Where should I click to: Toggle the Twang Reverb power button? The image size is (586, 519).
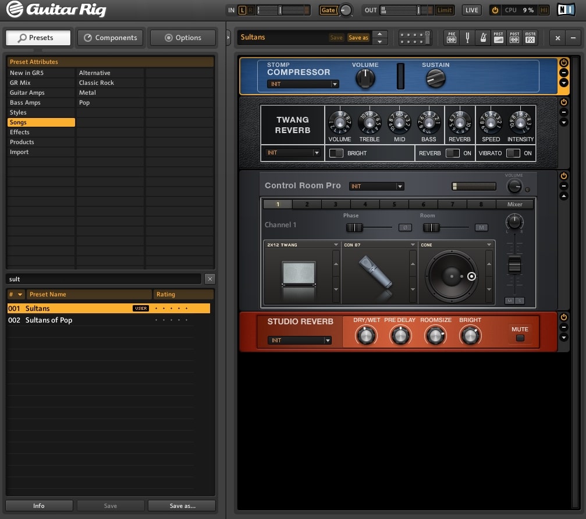(x=564, y=102)
